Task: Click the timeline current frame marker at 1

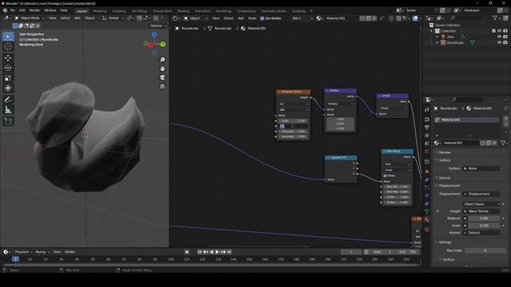Action: (x=15, y=259)
